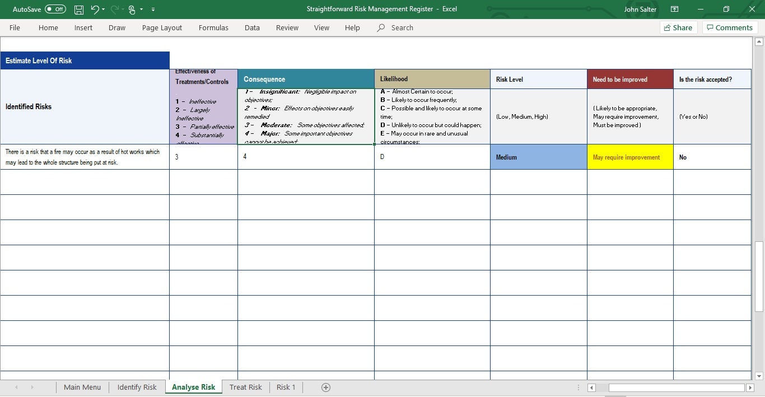Click the Touch/Mouse mode icon
This screenshot has width=765, height=397.
[131, 9]
